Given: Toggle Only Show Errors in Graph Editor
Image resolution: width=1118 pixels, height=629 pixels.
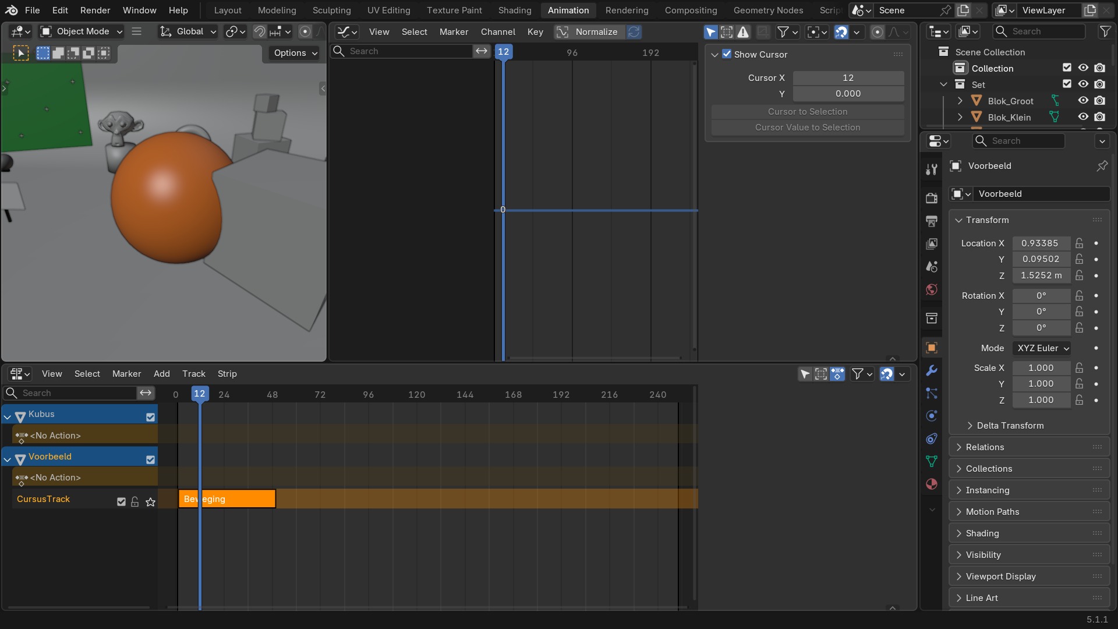Looking at the screenshot, I should click(743, 32).
